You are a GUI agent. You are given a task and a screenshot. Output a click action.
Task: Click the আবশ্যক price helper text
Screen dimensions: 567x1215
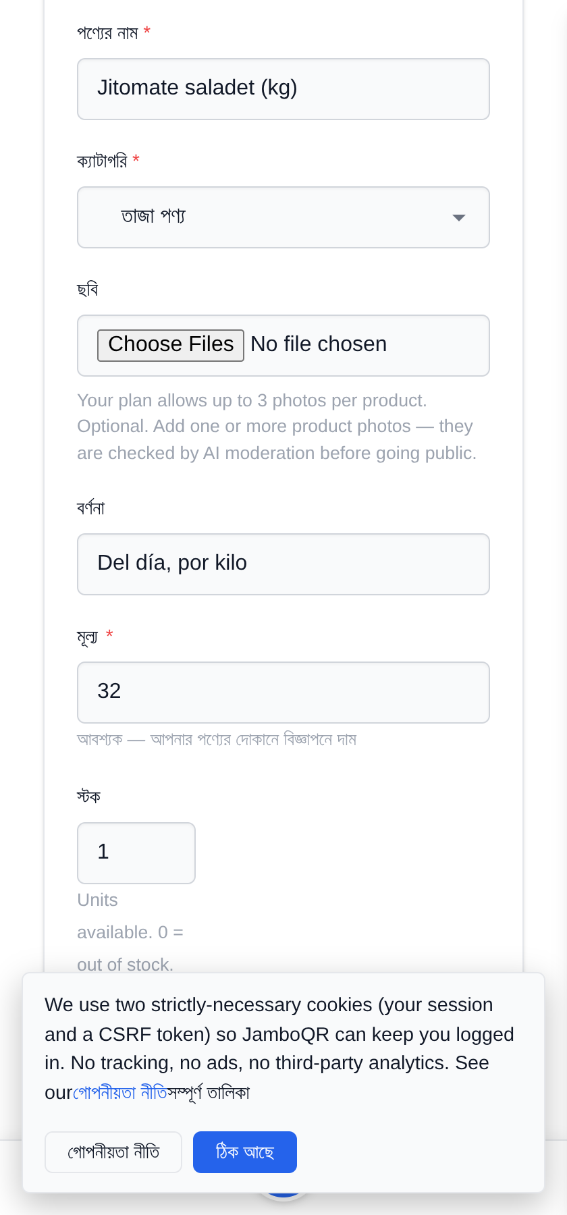(217, 740)
